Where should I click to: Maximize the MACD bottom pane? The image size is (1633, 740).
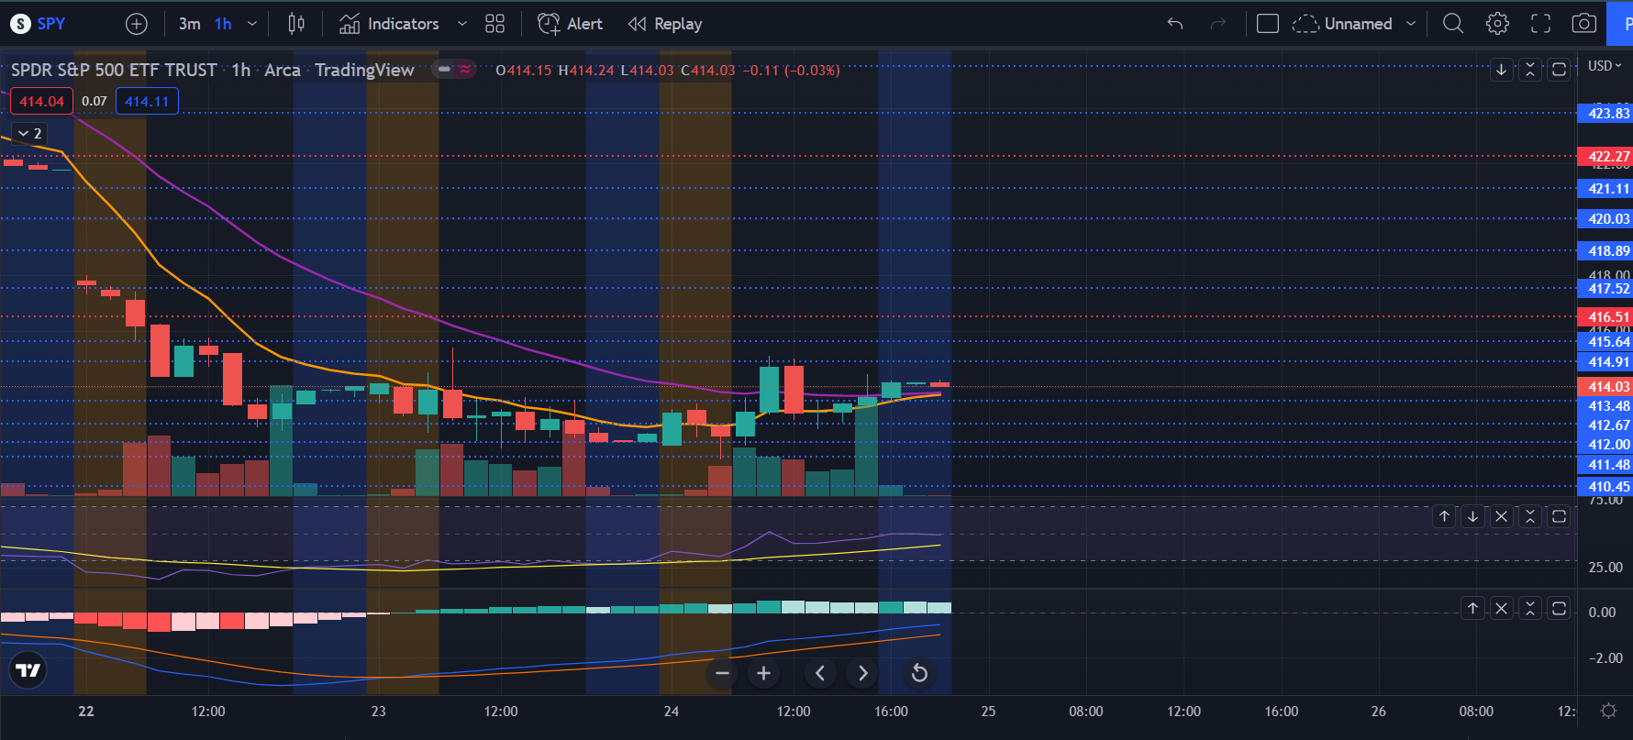1559,609
